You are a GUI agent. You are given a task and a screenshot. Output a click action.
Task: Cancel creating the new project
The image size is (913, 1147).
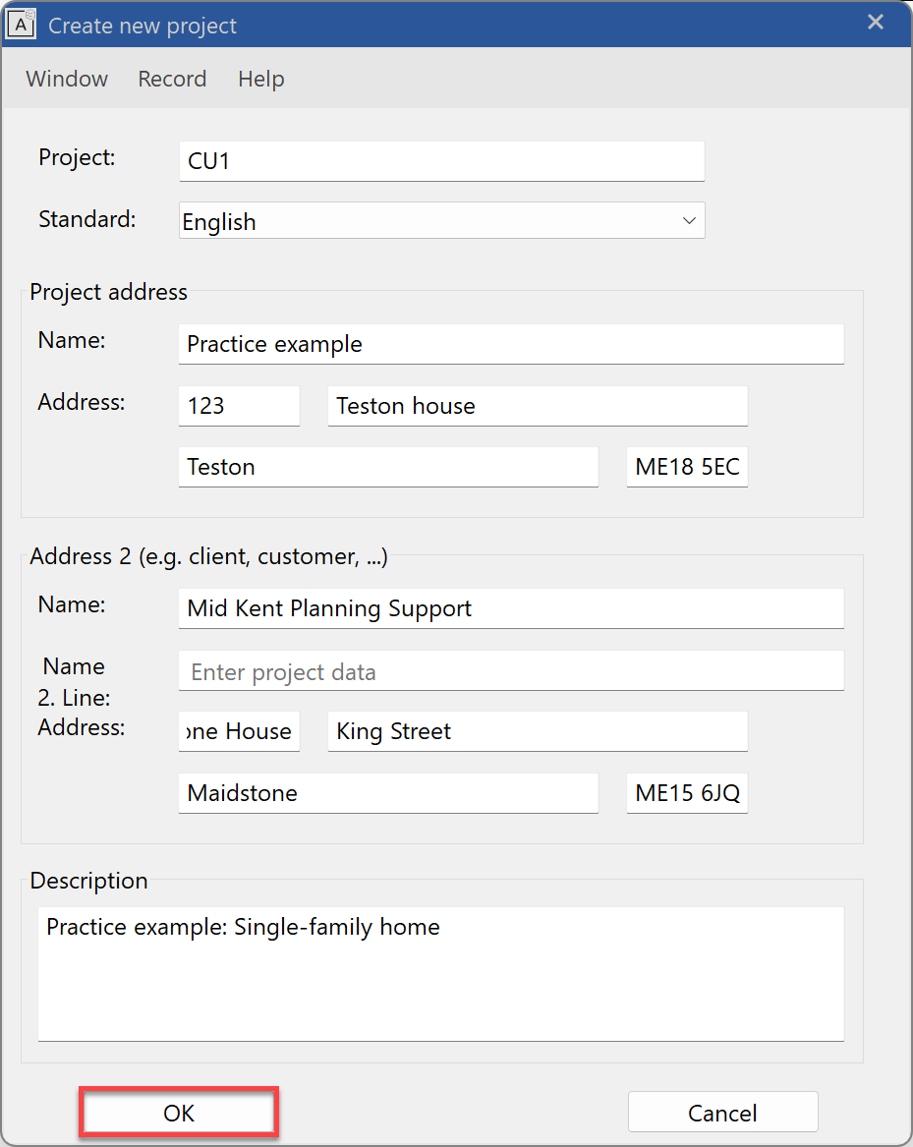point(722,1112)
